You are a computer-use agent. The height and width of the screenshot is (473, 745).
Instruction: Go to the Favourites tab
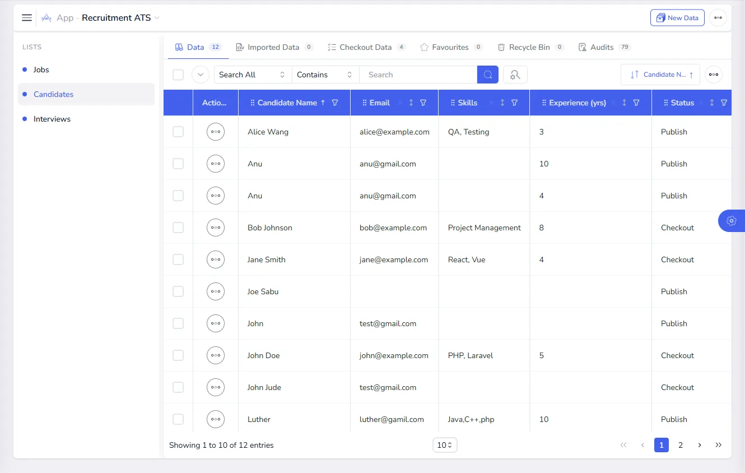point(451,47)
